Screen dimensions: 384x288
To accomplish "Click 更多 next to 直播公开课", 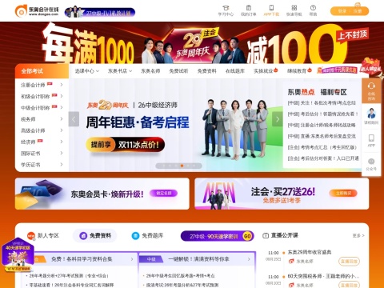I will 358,236.
